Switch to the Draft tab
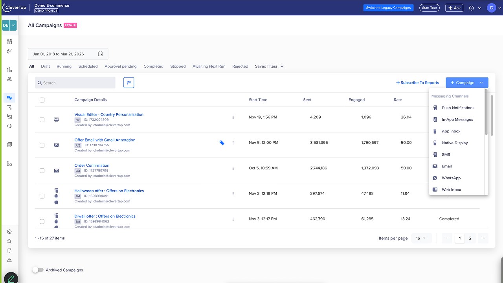The width and height of the screenshot is (503, 283). [x=46, y=66]
